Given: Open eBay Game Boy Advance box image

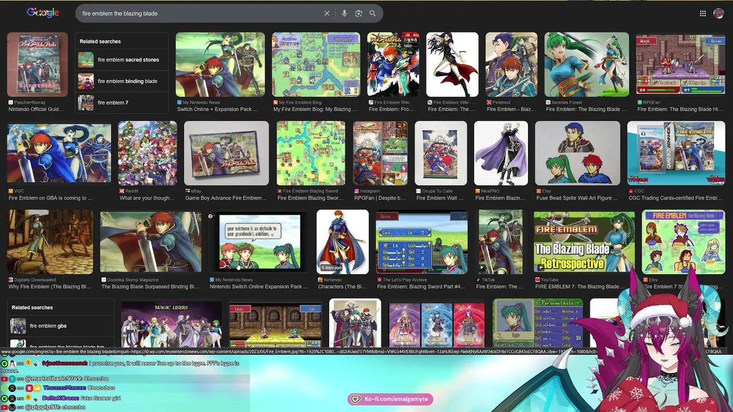Looking at the screenshot, I should (x=226, y=153).
